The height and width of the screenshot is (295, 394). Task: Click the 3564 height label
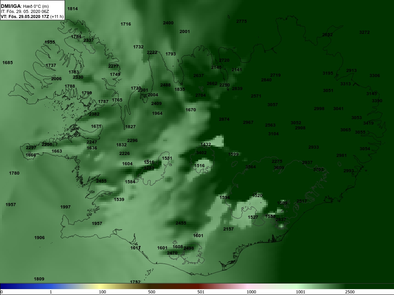tap(251, 167)
